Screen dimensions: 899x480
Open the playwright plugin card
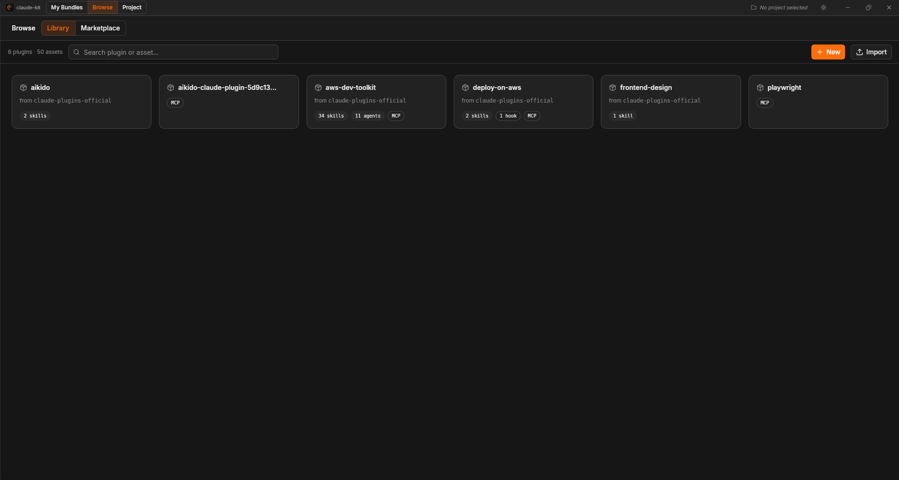pyautogui.click(x=818, y=102)
